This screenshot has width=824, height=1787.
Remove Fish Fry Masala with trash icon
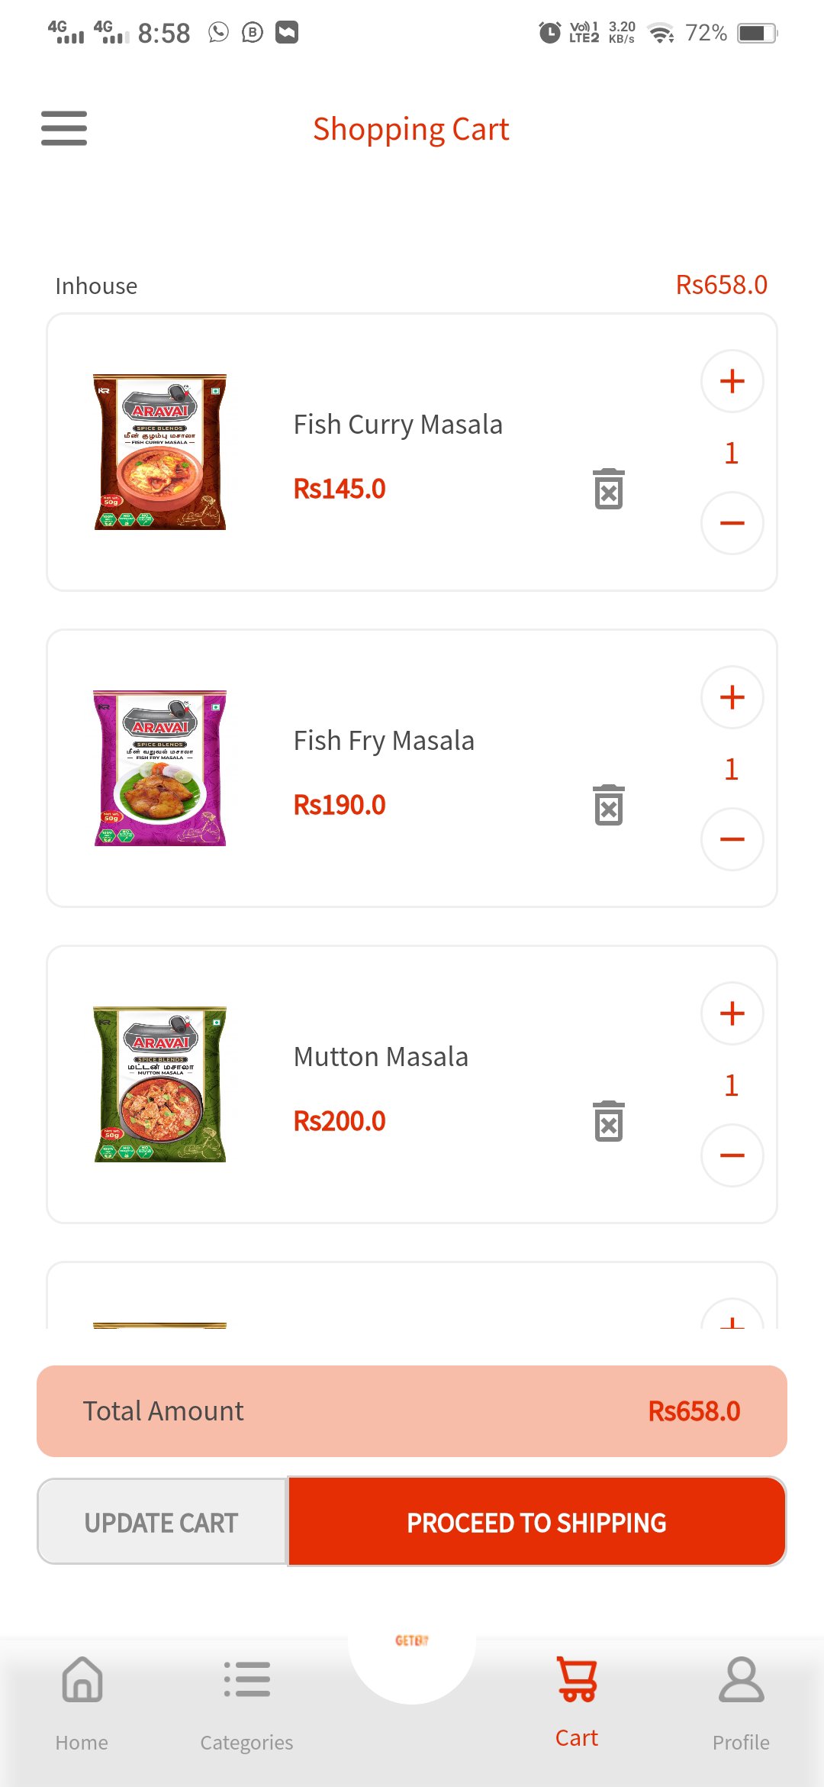pos(608,805)
